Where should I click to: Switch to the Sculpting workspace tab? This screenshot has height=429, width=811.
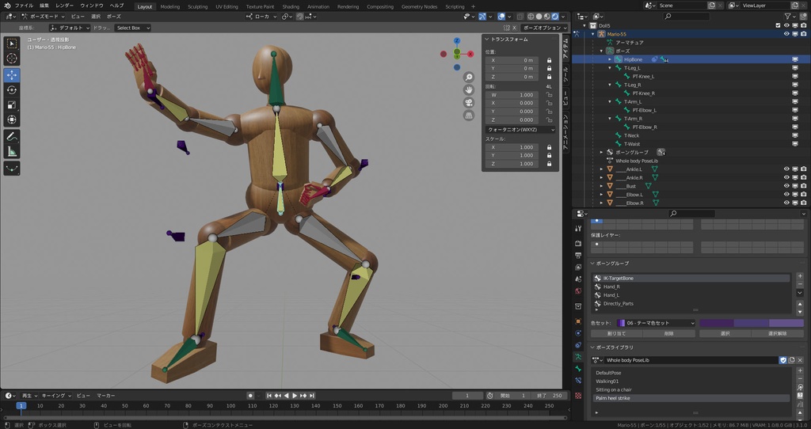point(197,6)
